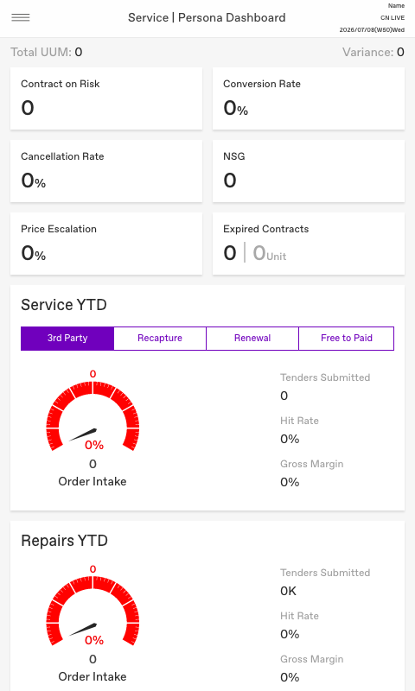The height and width of the screenshot is (691, 415).
Task: Select the 3rd Party tab
Action: [x=67, y=338]
